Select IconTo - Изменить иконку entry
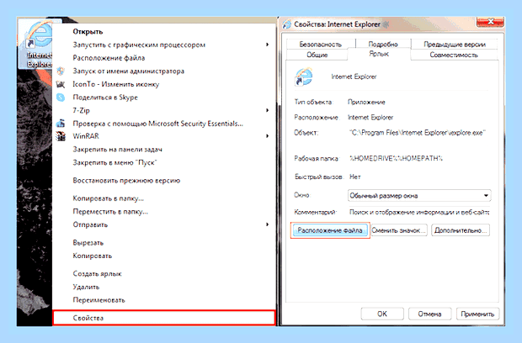 coord(116,84)
